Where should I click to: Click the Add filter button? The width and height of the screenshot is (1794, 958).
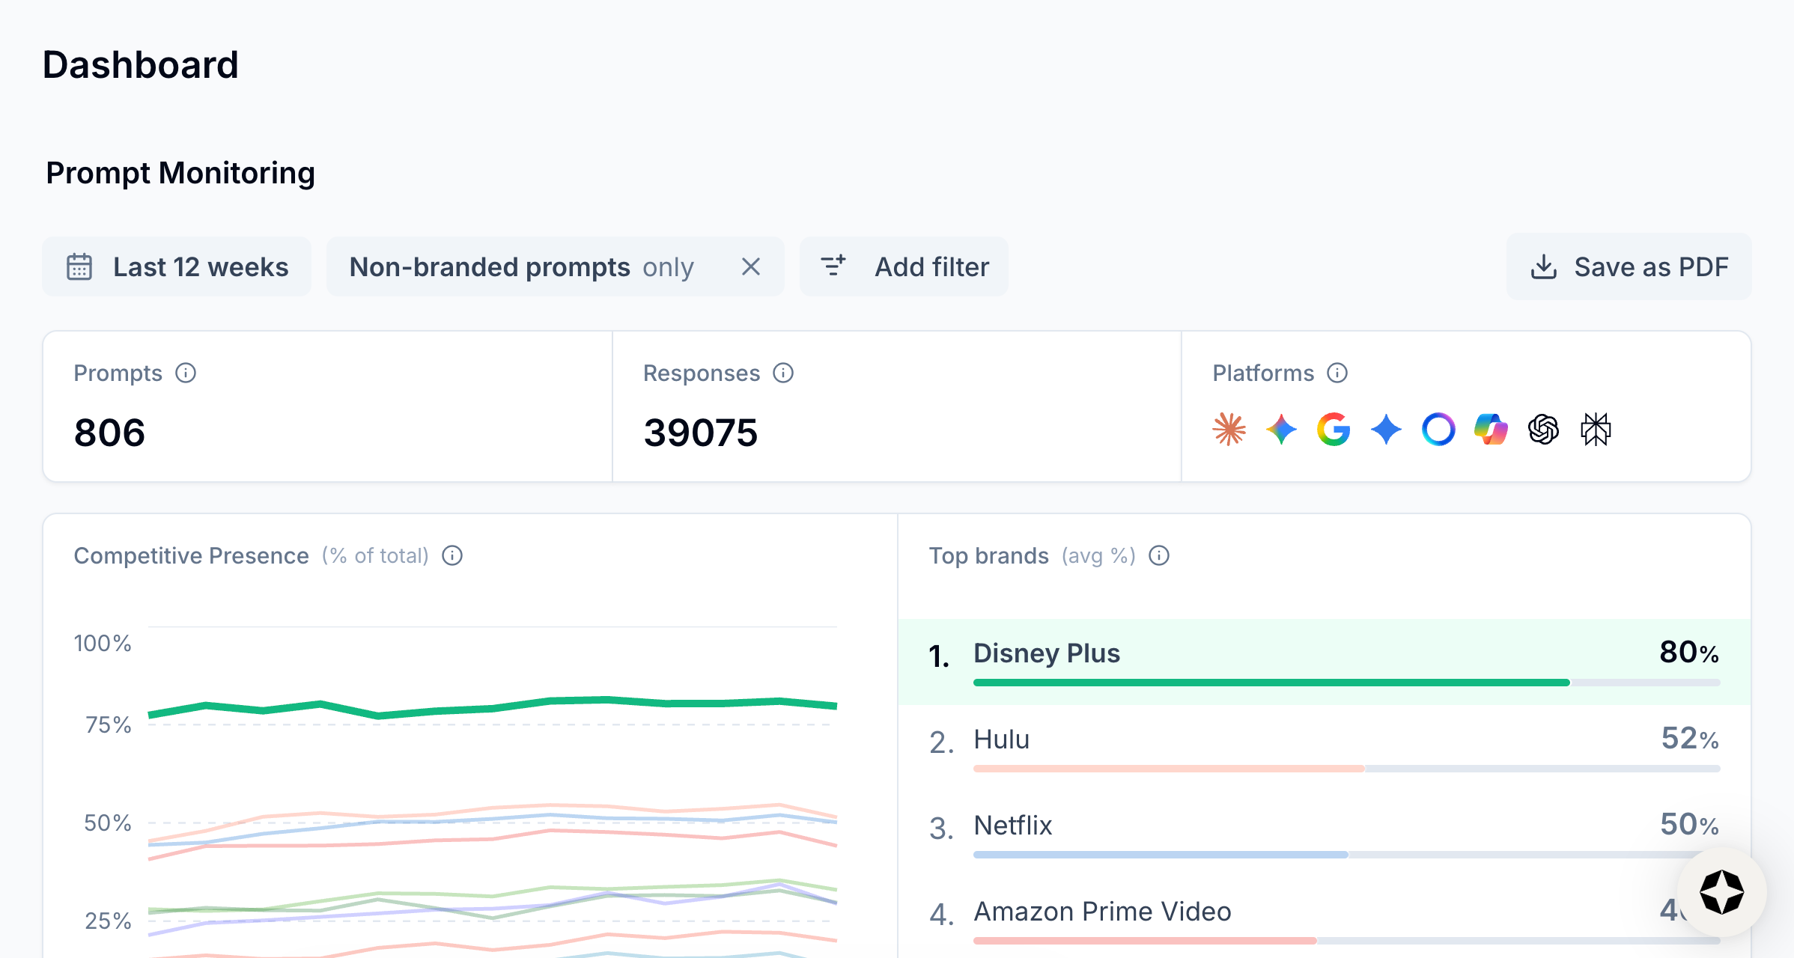coord(904,266)
